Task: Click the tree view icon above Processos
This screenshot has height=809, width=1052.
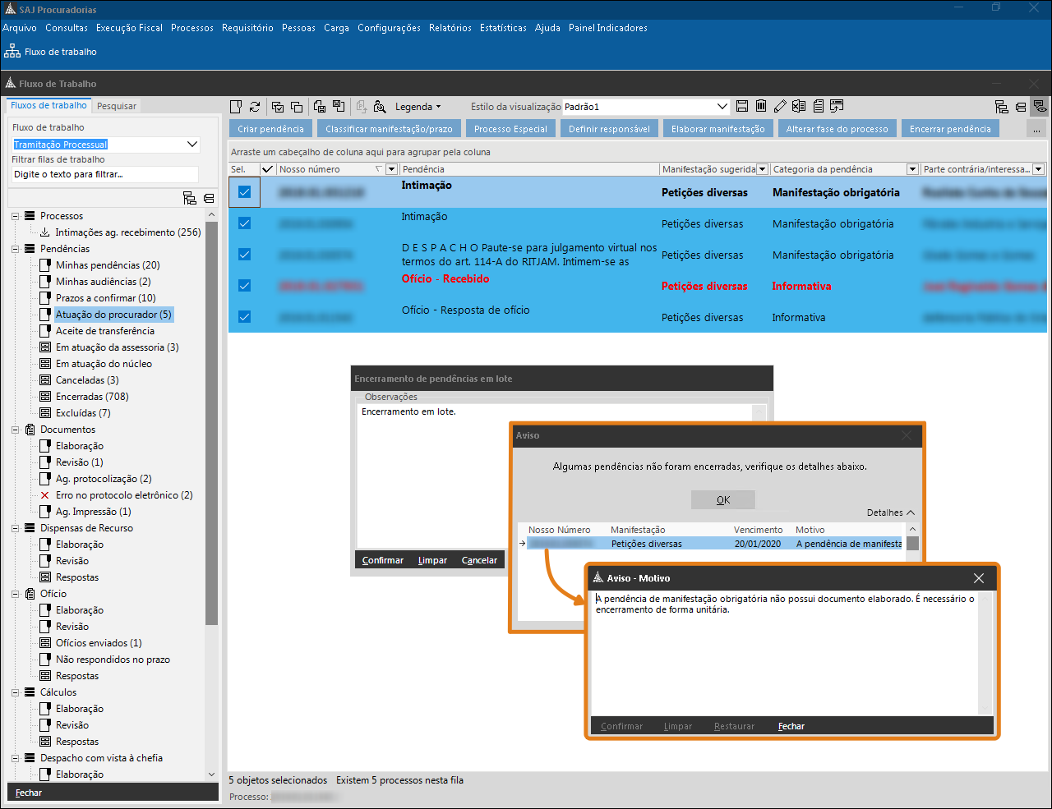Action: [x=190, y=198]
